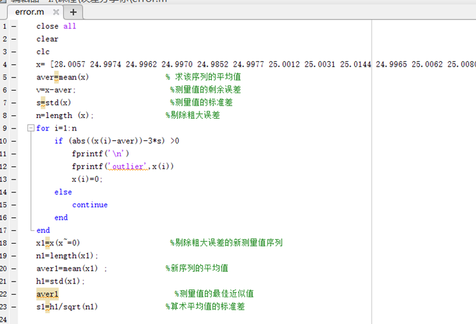Collapse the for loop code fold
Screen dimensions: 476x324
pyautogui.click(x=31, y=128)
